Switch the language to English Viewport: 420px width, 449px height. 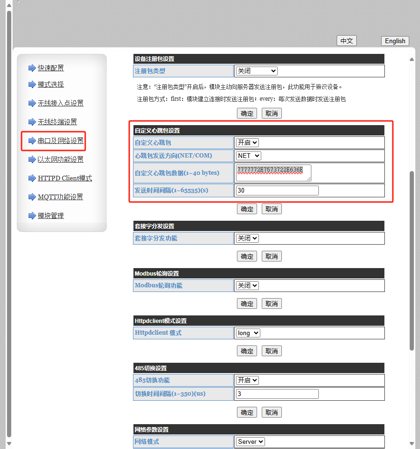tap(395, 41)
